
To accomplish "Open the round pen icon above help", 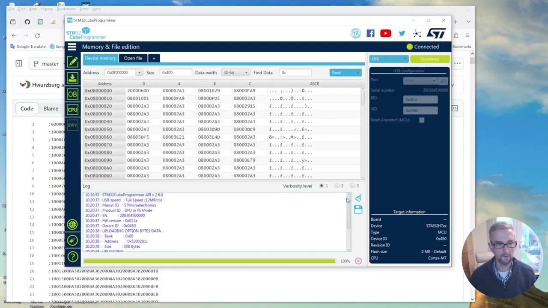I will (x=72, y=240).
